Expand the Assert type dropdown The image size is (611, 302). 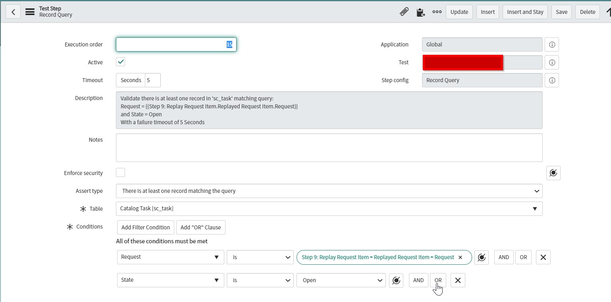[x=329, y=191]
